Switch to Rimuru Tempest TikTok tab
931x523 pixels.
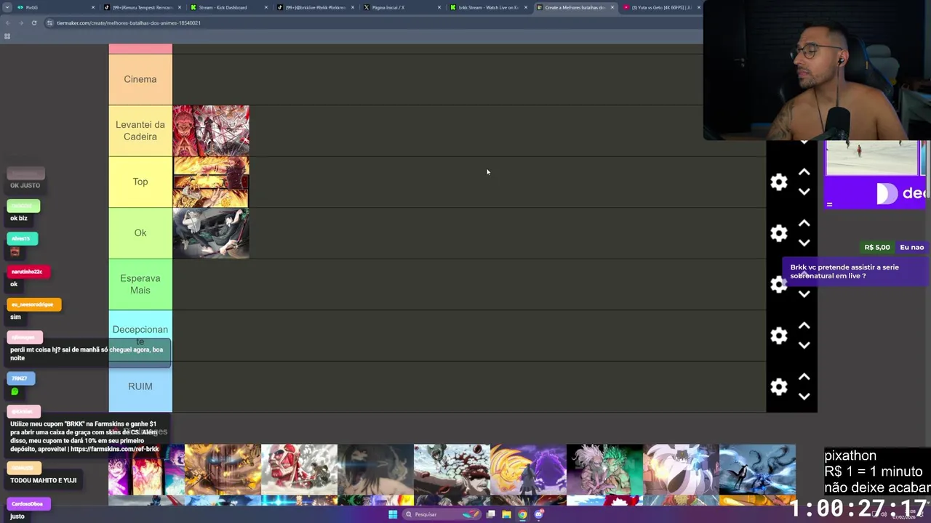tap(142, 7)
